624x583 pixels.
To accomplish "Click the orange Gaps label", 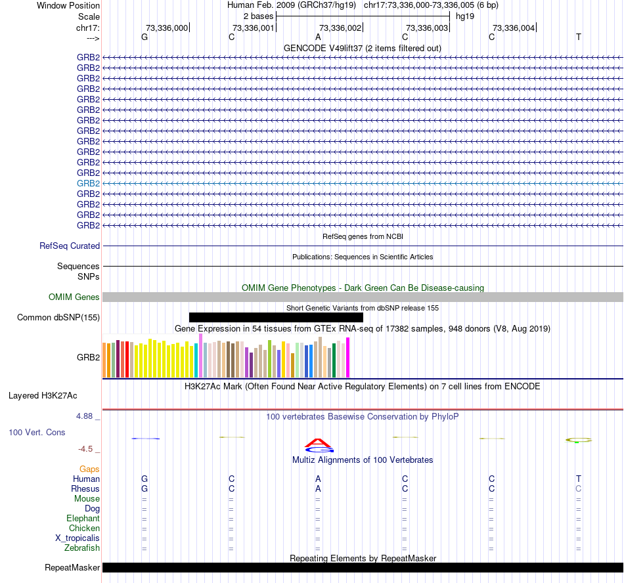I will 89,469.
